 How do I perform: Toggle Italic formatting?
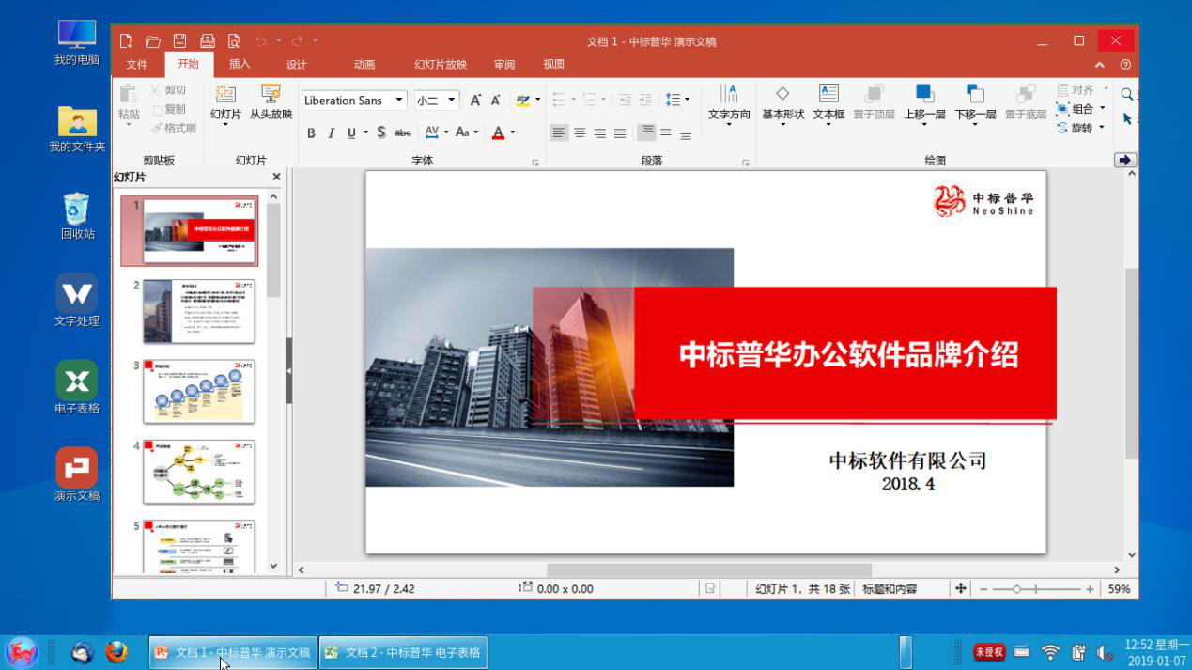click(331, 133)
